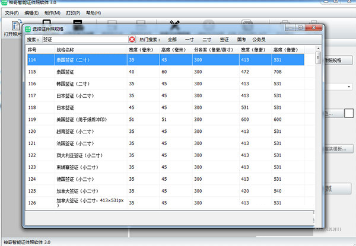Expand the dropdown in right panel

click(349, 87)
